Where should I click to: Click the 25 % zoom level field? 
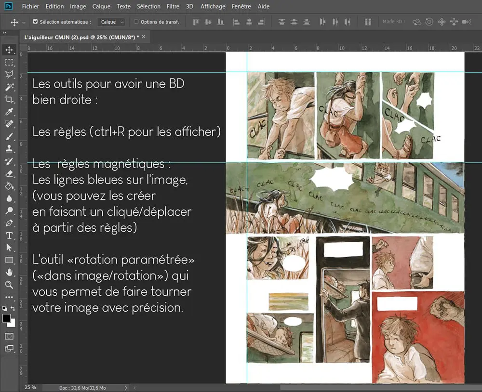(x=30, y=387)
